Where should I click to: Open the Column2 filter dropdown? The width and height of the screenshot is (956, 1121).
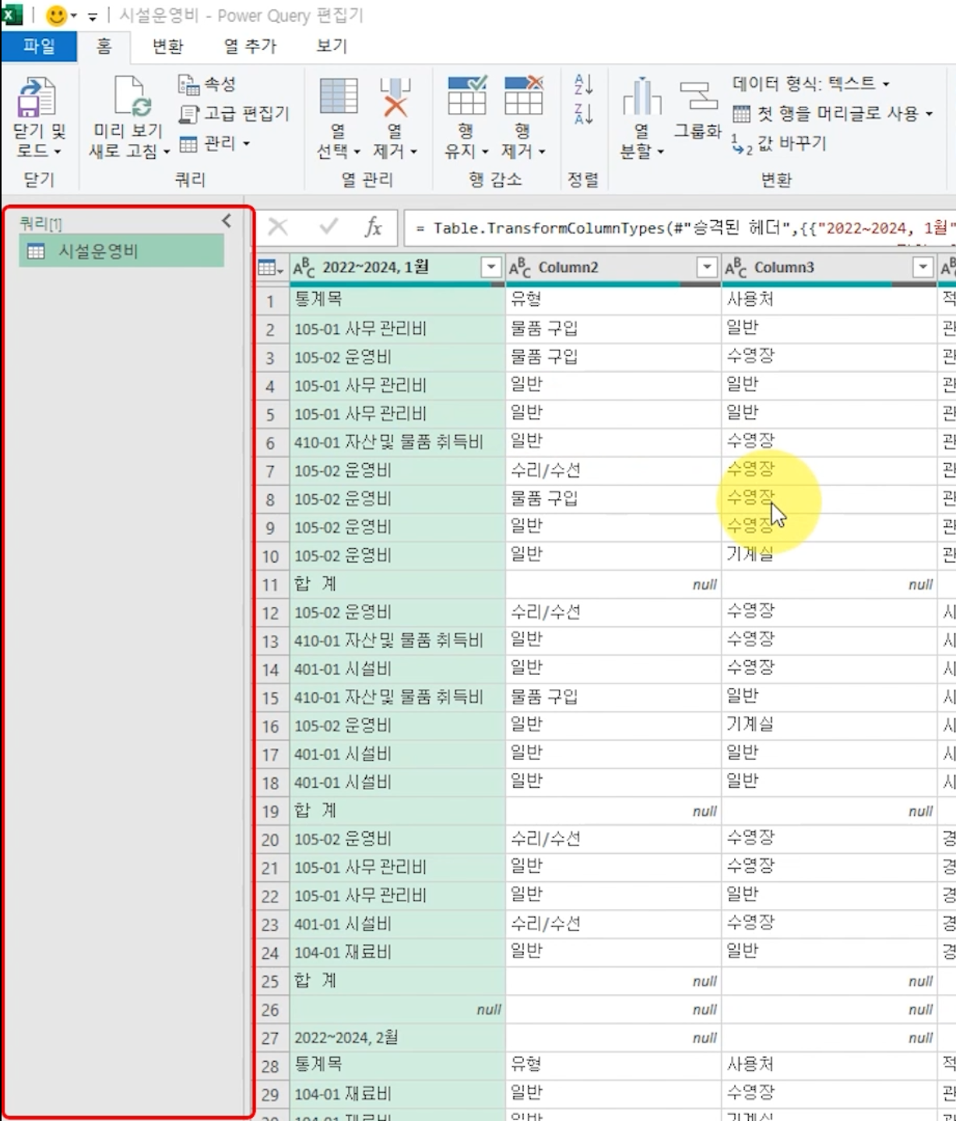(x=707, y=266)
